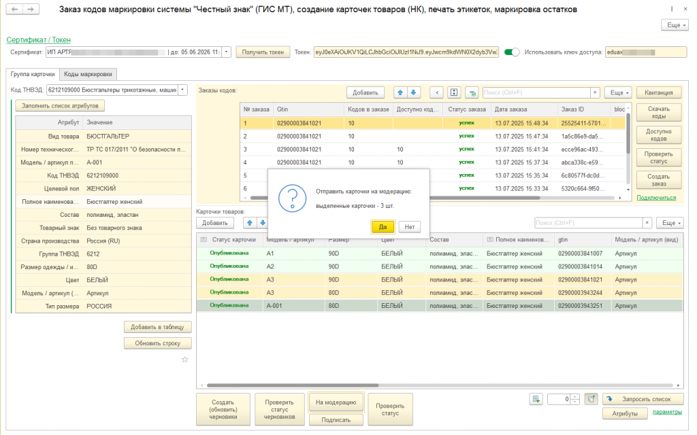Confirm dialog by pressing Да
Screen dimensions: 697x435
[x=383, y=227]
